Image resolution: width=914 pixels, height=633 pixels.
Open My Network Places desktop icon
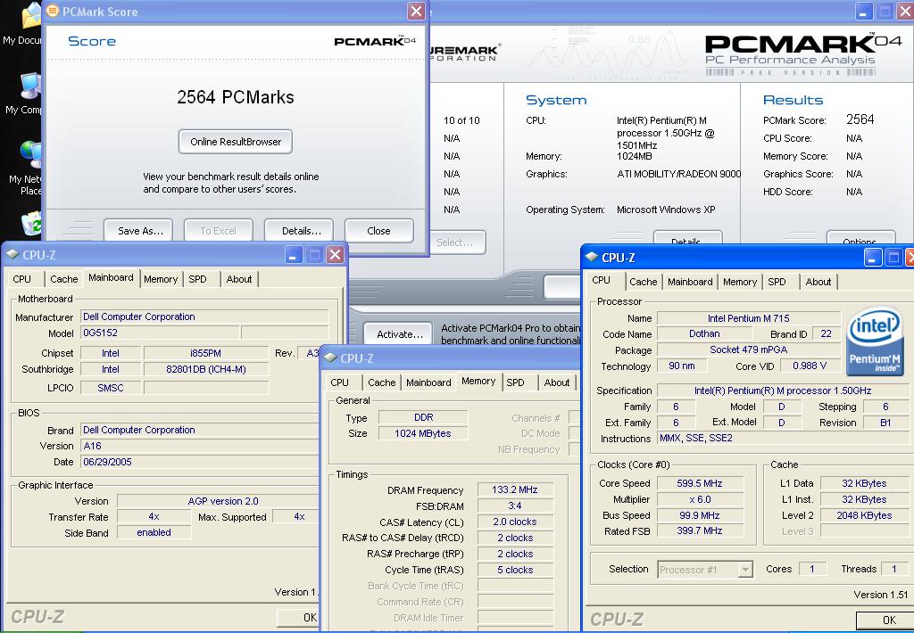[30, 154]
